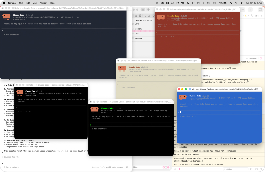This screenshot has width=265, height=172.
Task: Open the bookmark navigator in Xcode
Action: click(140, 16)
